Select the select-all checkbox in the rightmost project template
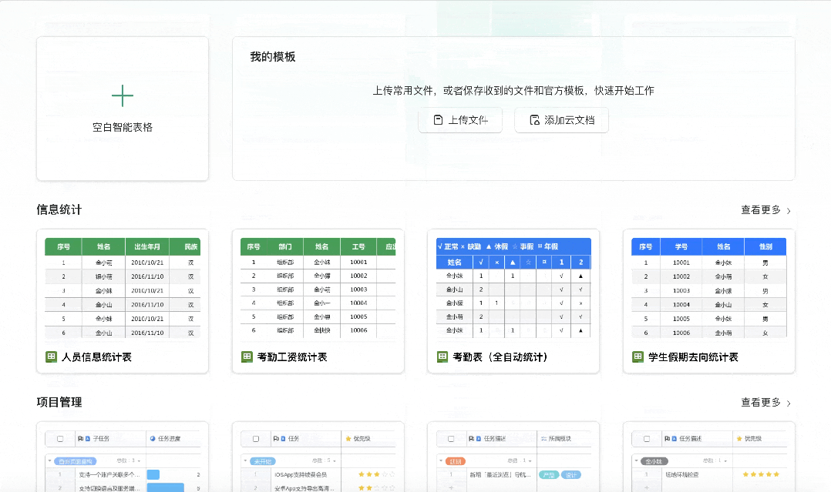 [x=645, y=437]
